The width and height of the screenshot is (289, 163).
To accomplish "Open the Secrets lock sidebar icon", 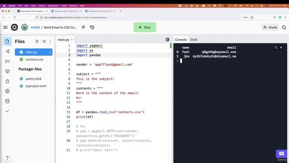I will (7, 81).
